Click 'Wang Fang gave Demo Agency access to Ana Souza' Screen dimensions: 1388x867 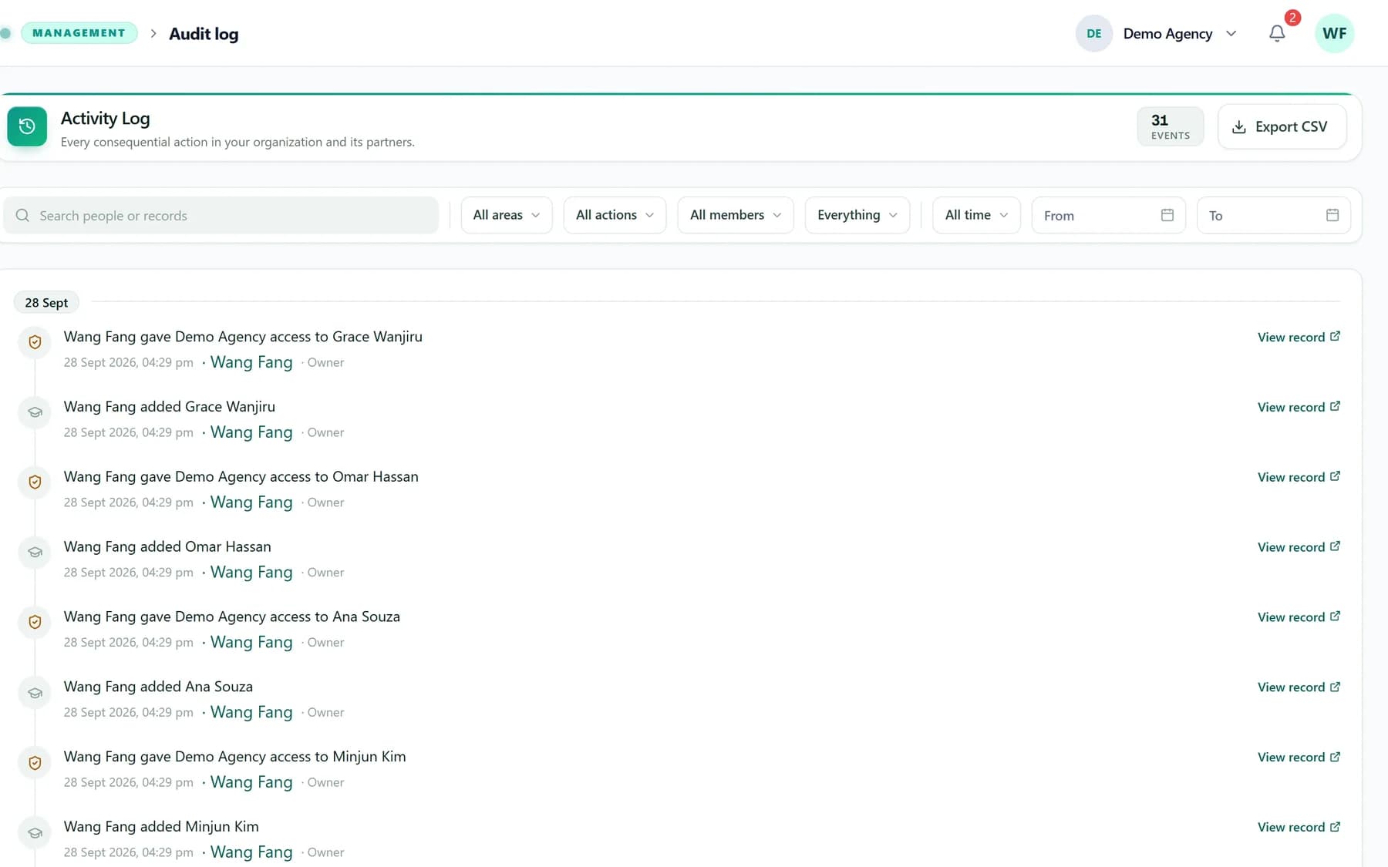tap(231, 617)
